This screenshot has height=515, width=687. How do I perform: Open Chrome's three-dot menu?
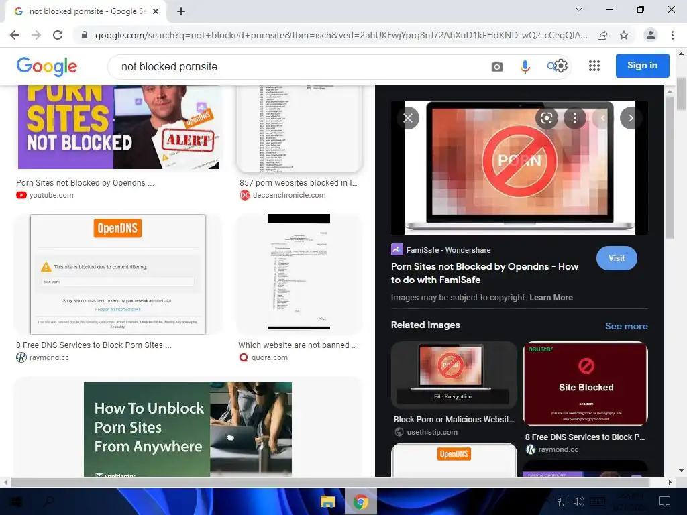[x=672, y=35]
